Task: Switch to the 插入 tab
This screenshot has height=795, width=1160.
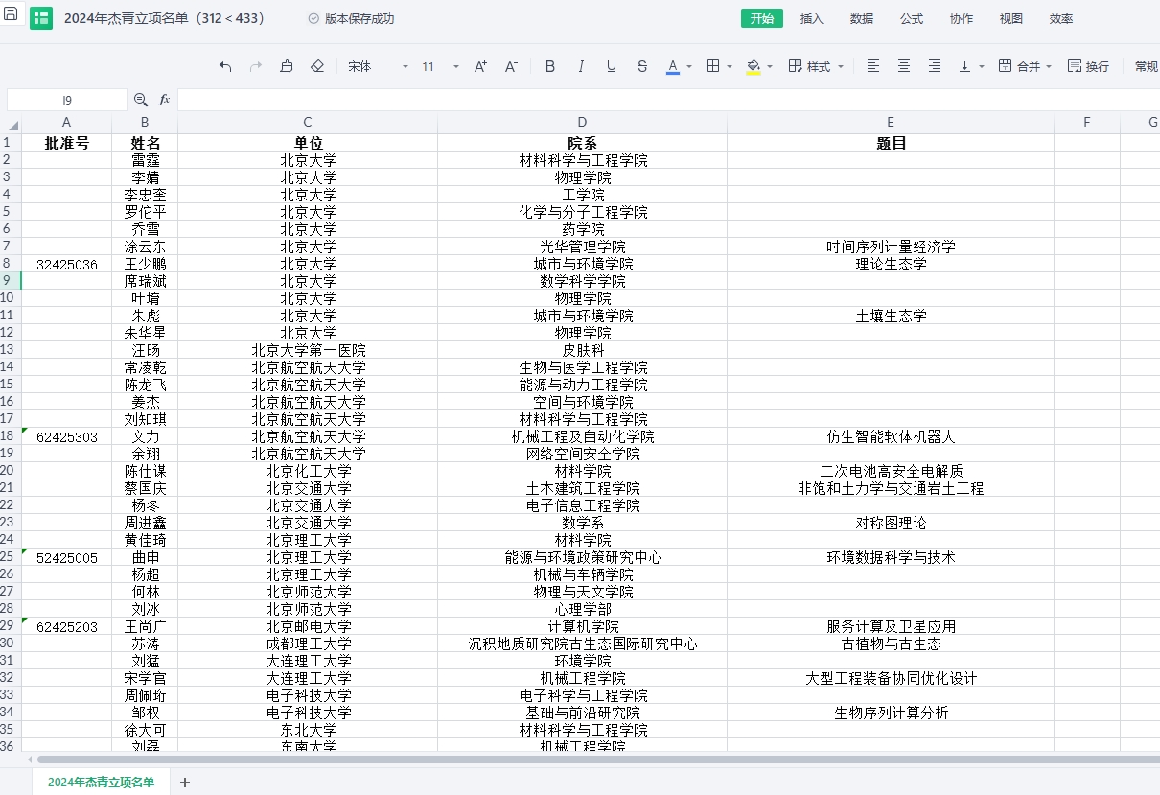Action: [x=812, y=19]
